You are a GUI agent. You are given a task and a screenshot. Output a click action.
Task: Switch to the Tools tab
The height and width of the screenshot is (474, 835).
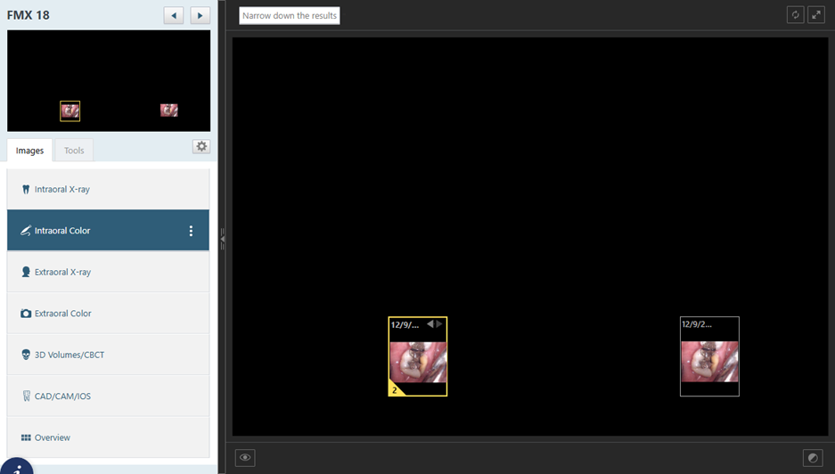coord(74,151)
